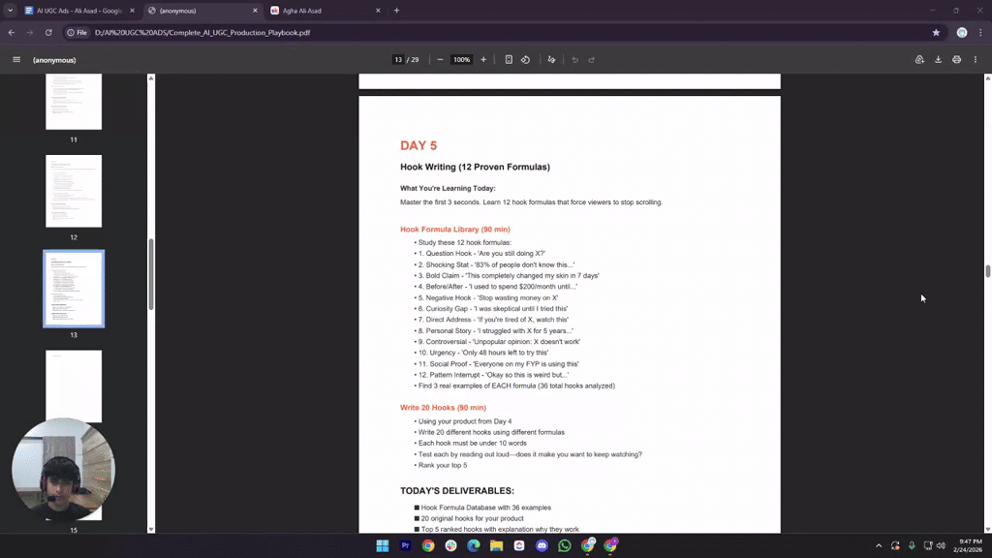
Task: Open WhatsApp from taskbar
Action: 565,545
